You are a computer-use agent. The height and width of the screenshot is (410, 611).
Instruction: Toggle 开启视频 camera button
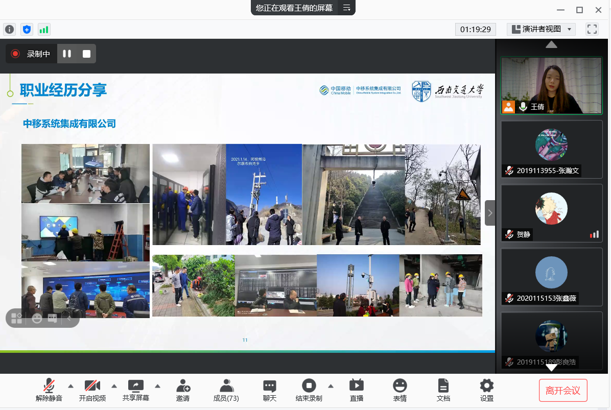92,391
